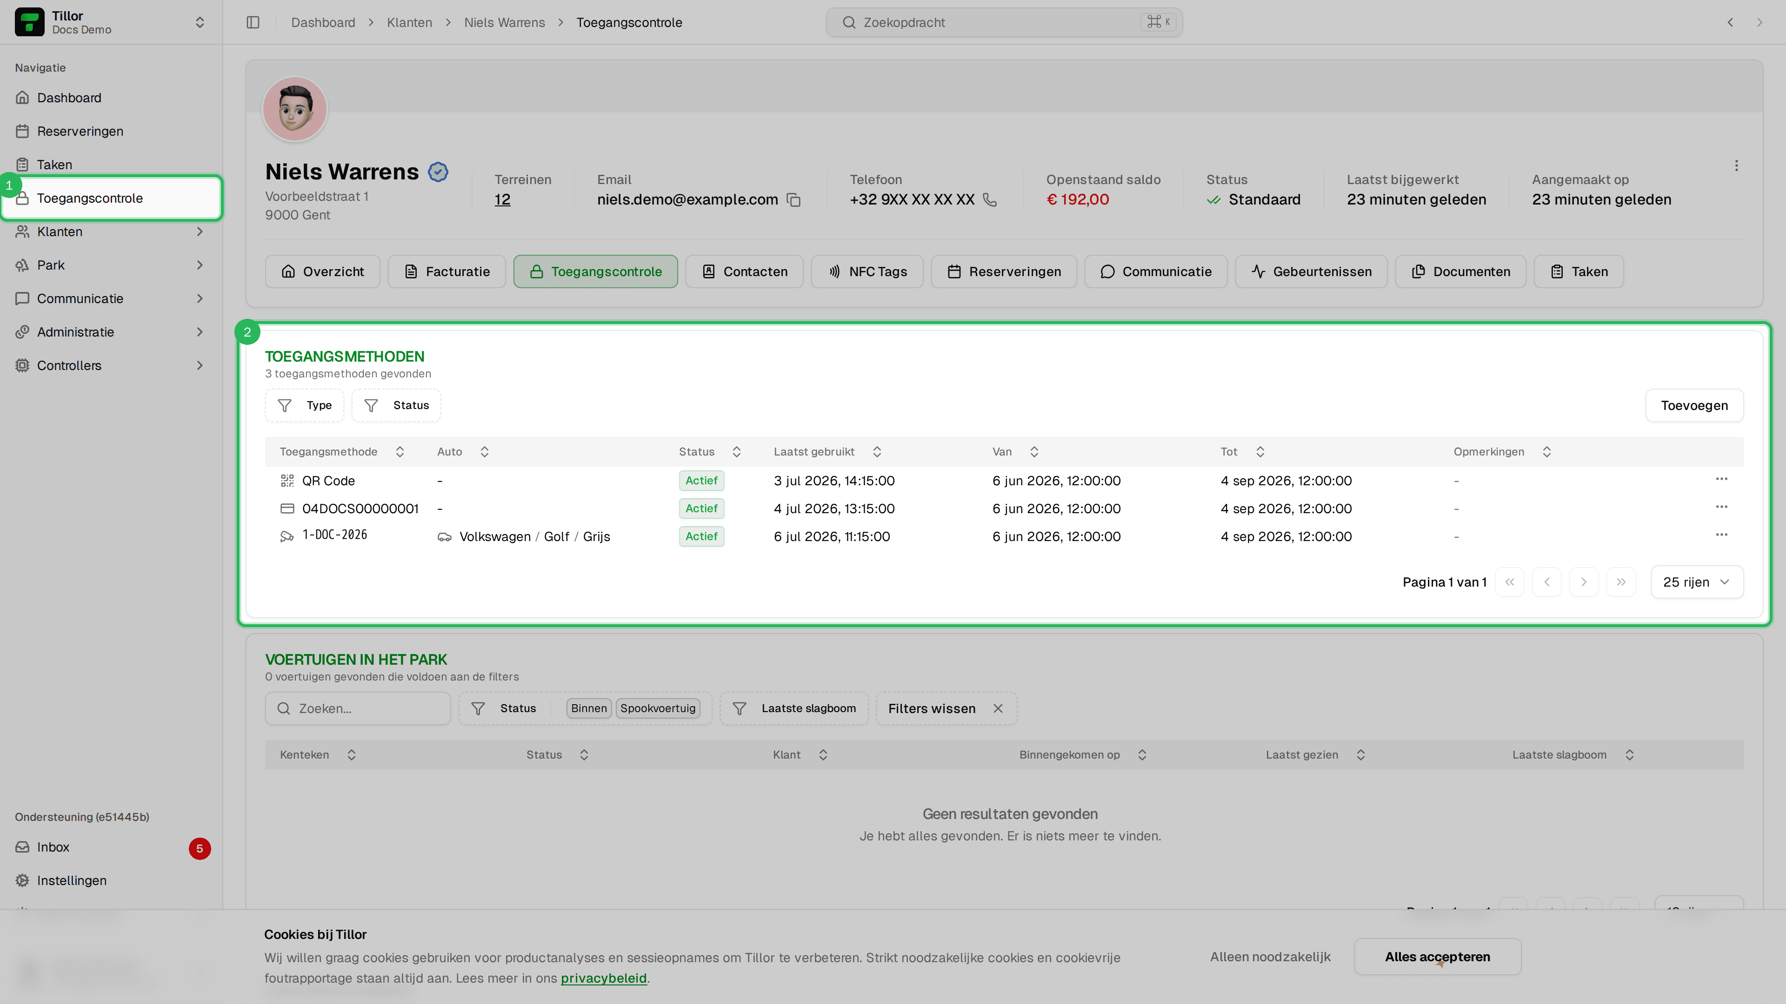Screen dimensions: 1786x1004
Task: Open the customer three-dot options menu
Action: tap(1736, 165)
